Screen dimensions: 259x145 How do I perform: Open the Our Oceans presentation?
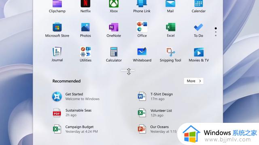click(x=157, y=129)
